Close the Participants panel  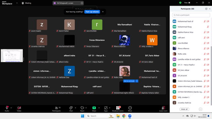(210, 9)
